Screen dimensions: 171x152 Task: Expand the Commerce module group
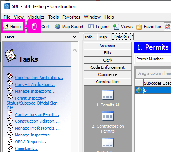[108, 74]
